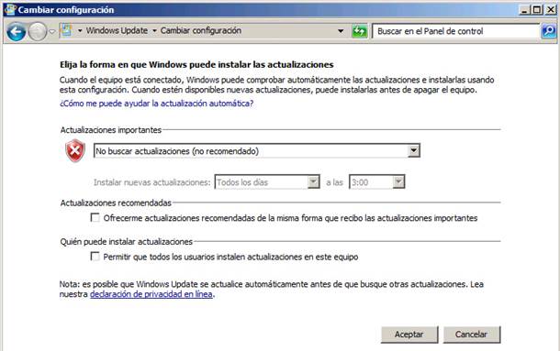Click the greyed forward navigation arrow
The height and width of the screenshot is (351, 560).
pos(37,32)
